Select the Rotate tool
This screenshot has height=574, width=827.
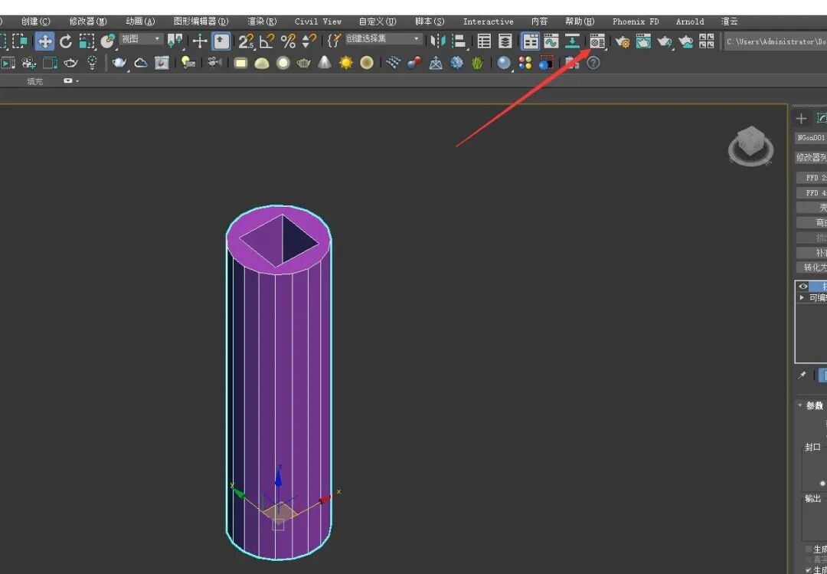tap(66, 41)
